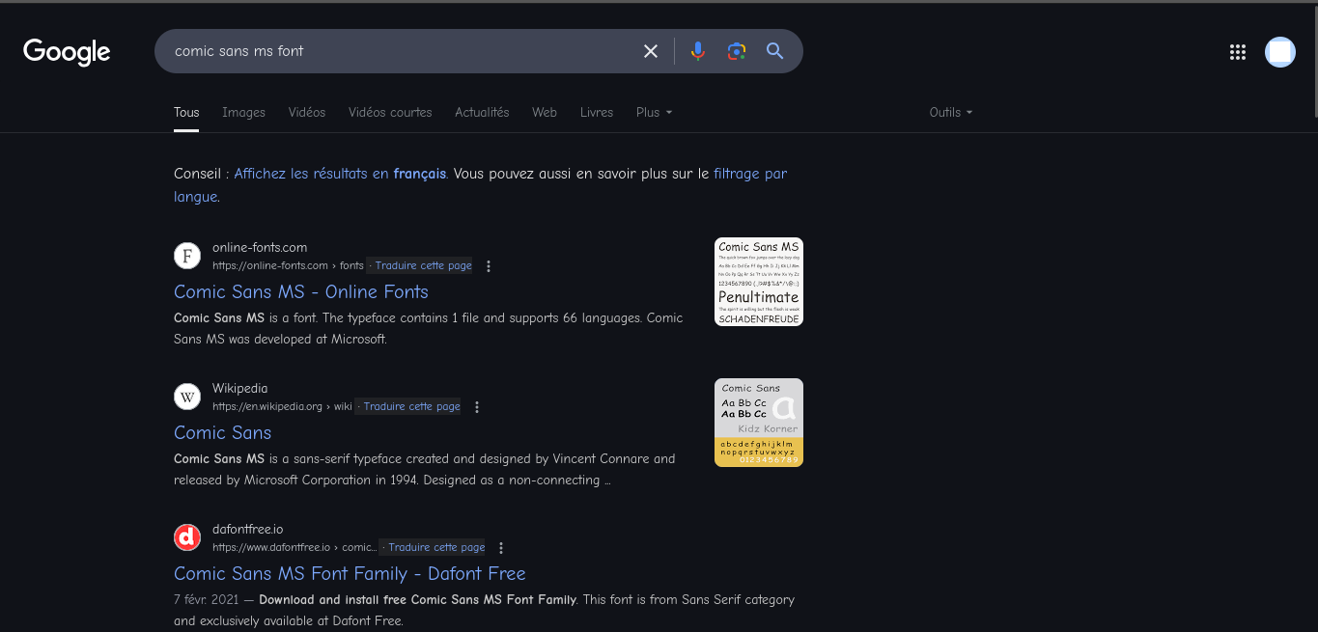This screenshot has width=1318, height=632.
Task: Expand the Outils dropdown
Action: [x=951, y=113]
